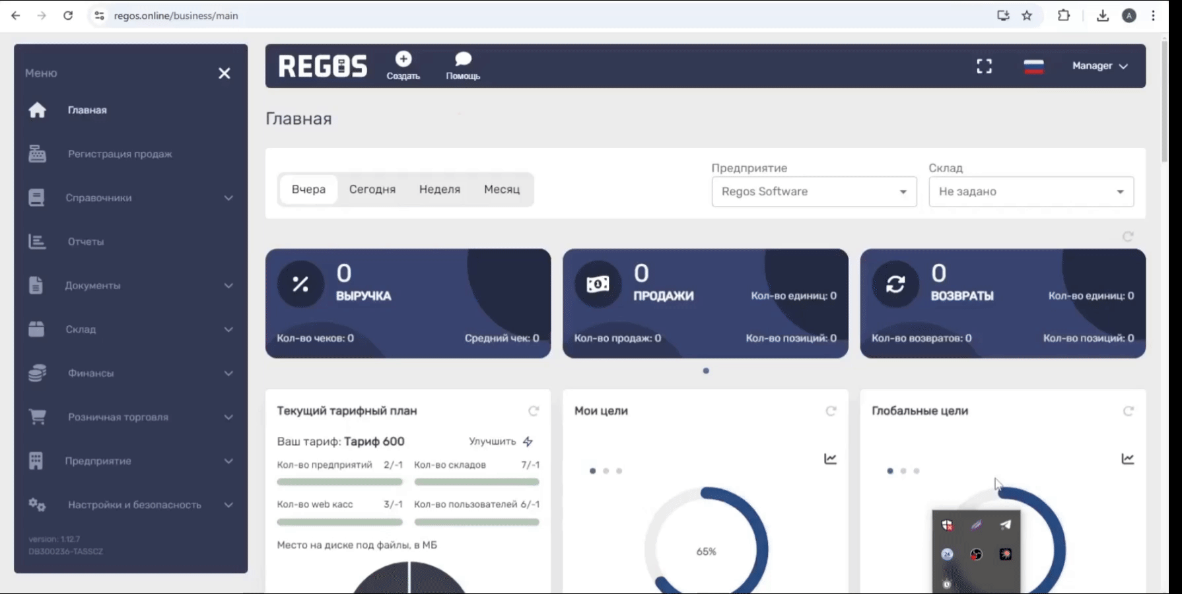Screen dimensions: 1182x594
Task: Click the Документы file icon
Action: pos(36,285)
